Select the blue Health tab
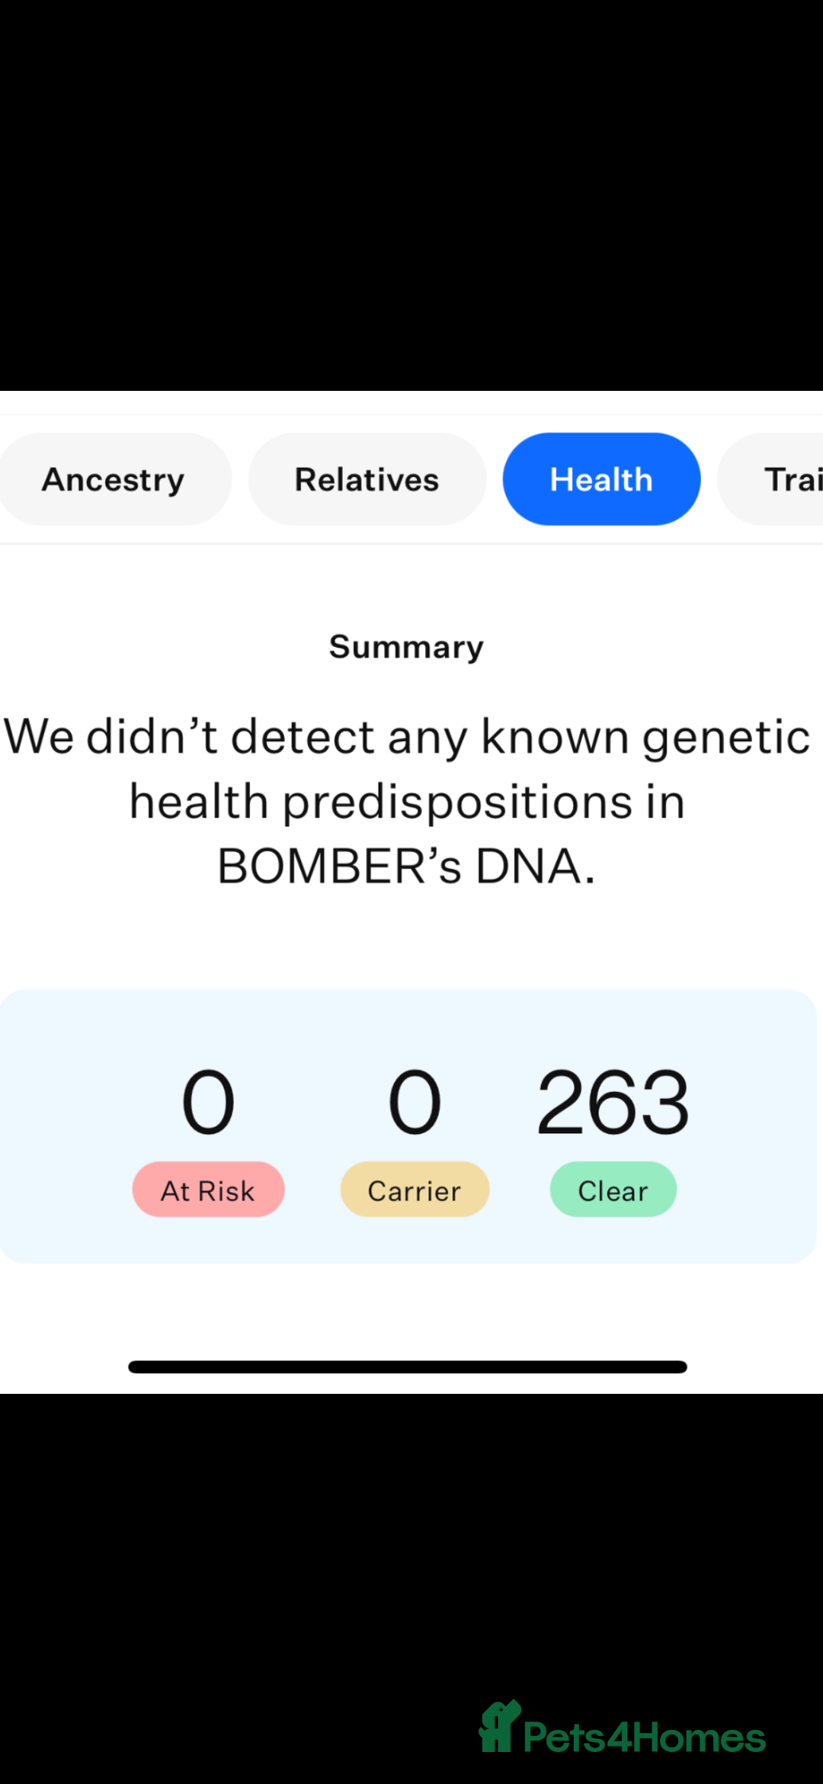The width and height of the screenshot is (823, 1784). 601,479
